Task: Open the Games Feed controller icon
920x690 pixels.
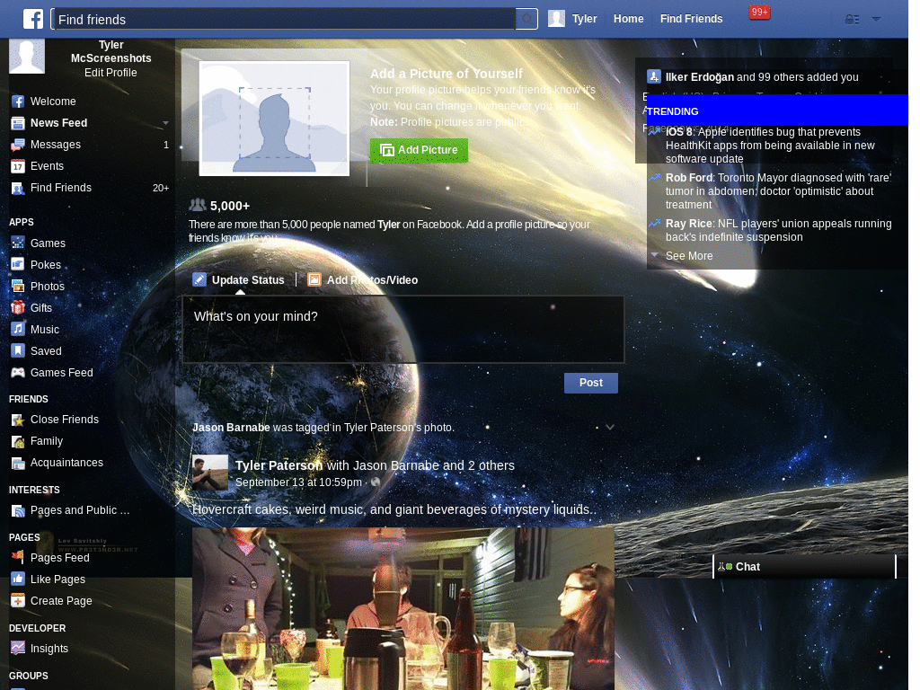Action: tap(18, 373)
